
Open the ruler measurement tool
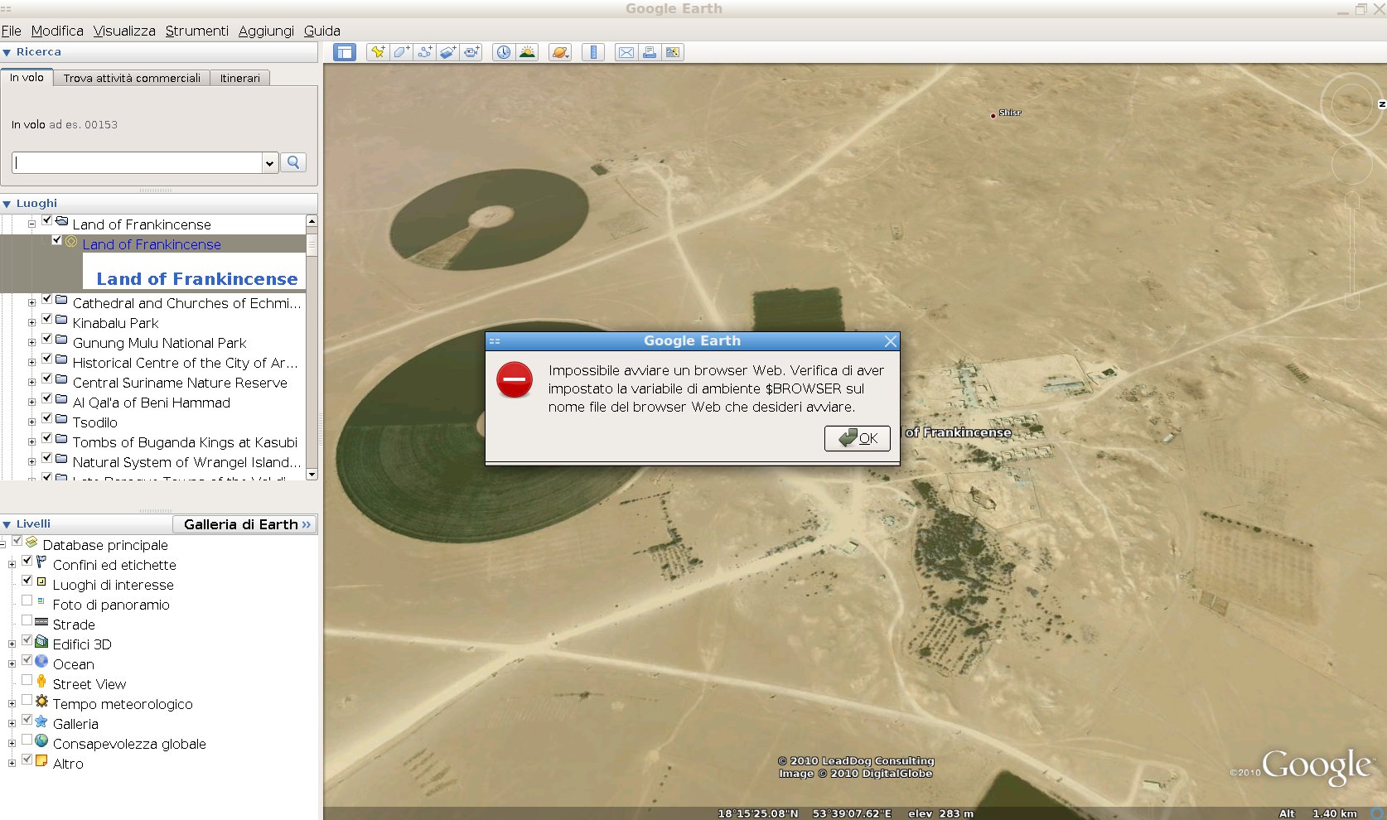593,52
